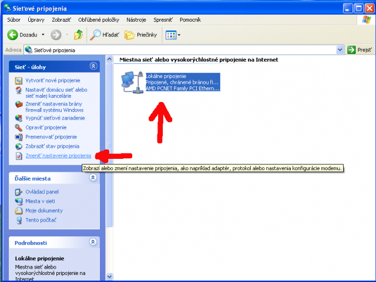Open the Spresniť menu
Viewport: 376px width, 282px height.
click(163, 20)
